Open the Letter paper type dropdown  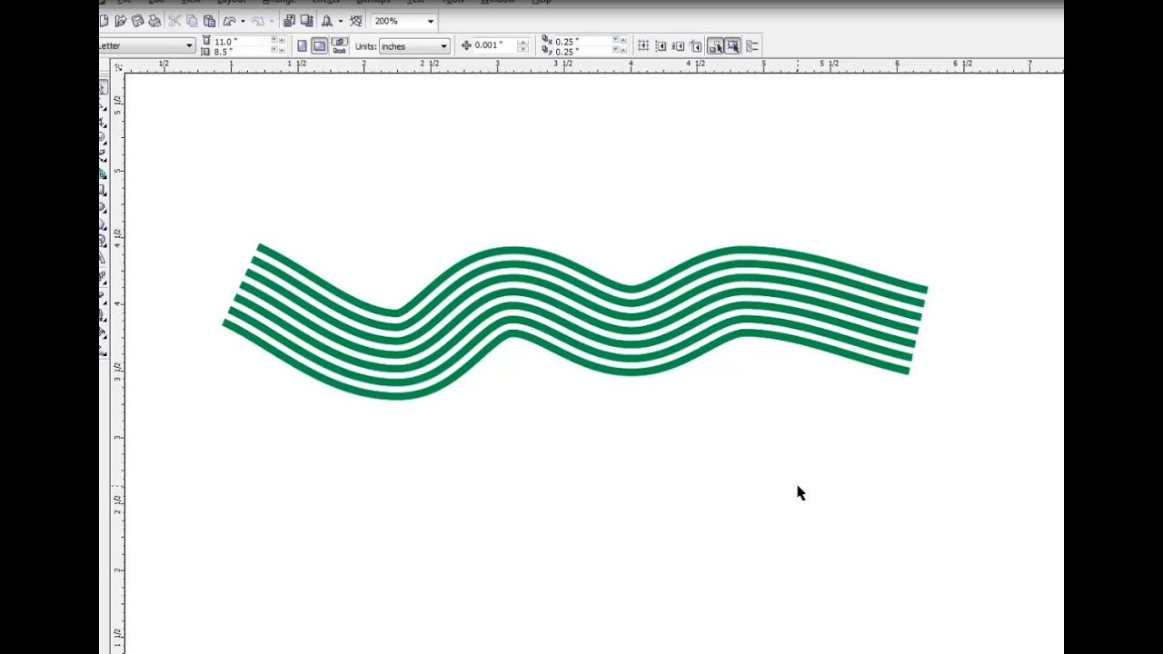click(189, 45)
